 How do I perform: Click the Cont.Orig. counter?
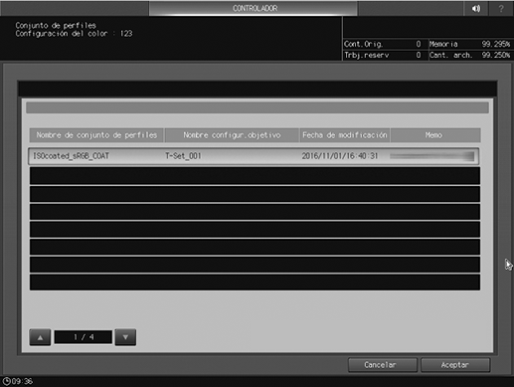pos(383,44)
